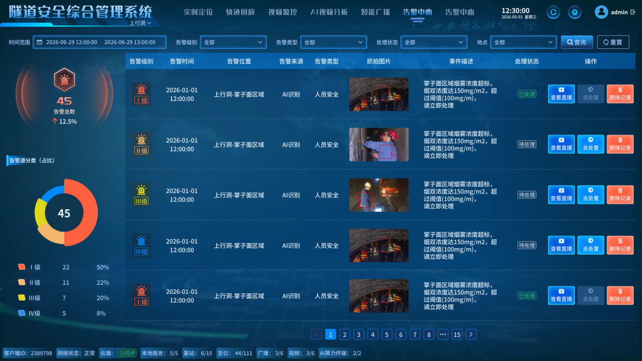The width and height of the screenshot is (642, 361).
Task: Click the I级 legend color swatch
Action: click(22, 267)
